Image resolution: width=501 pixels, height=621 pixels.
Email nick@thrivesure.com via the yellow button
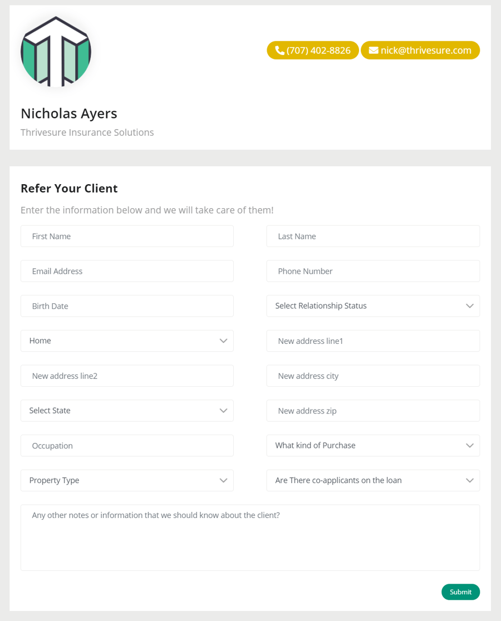click(426, 51)
